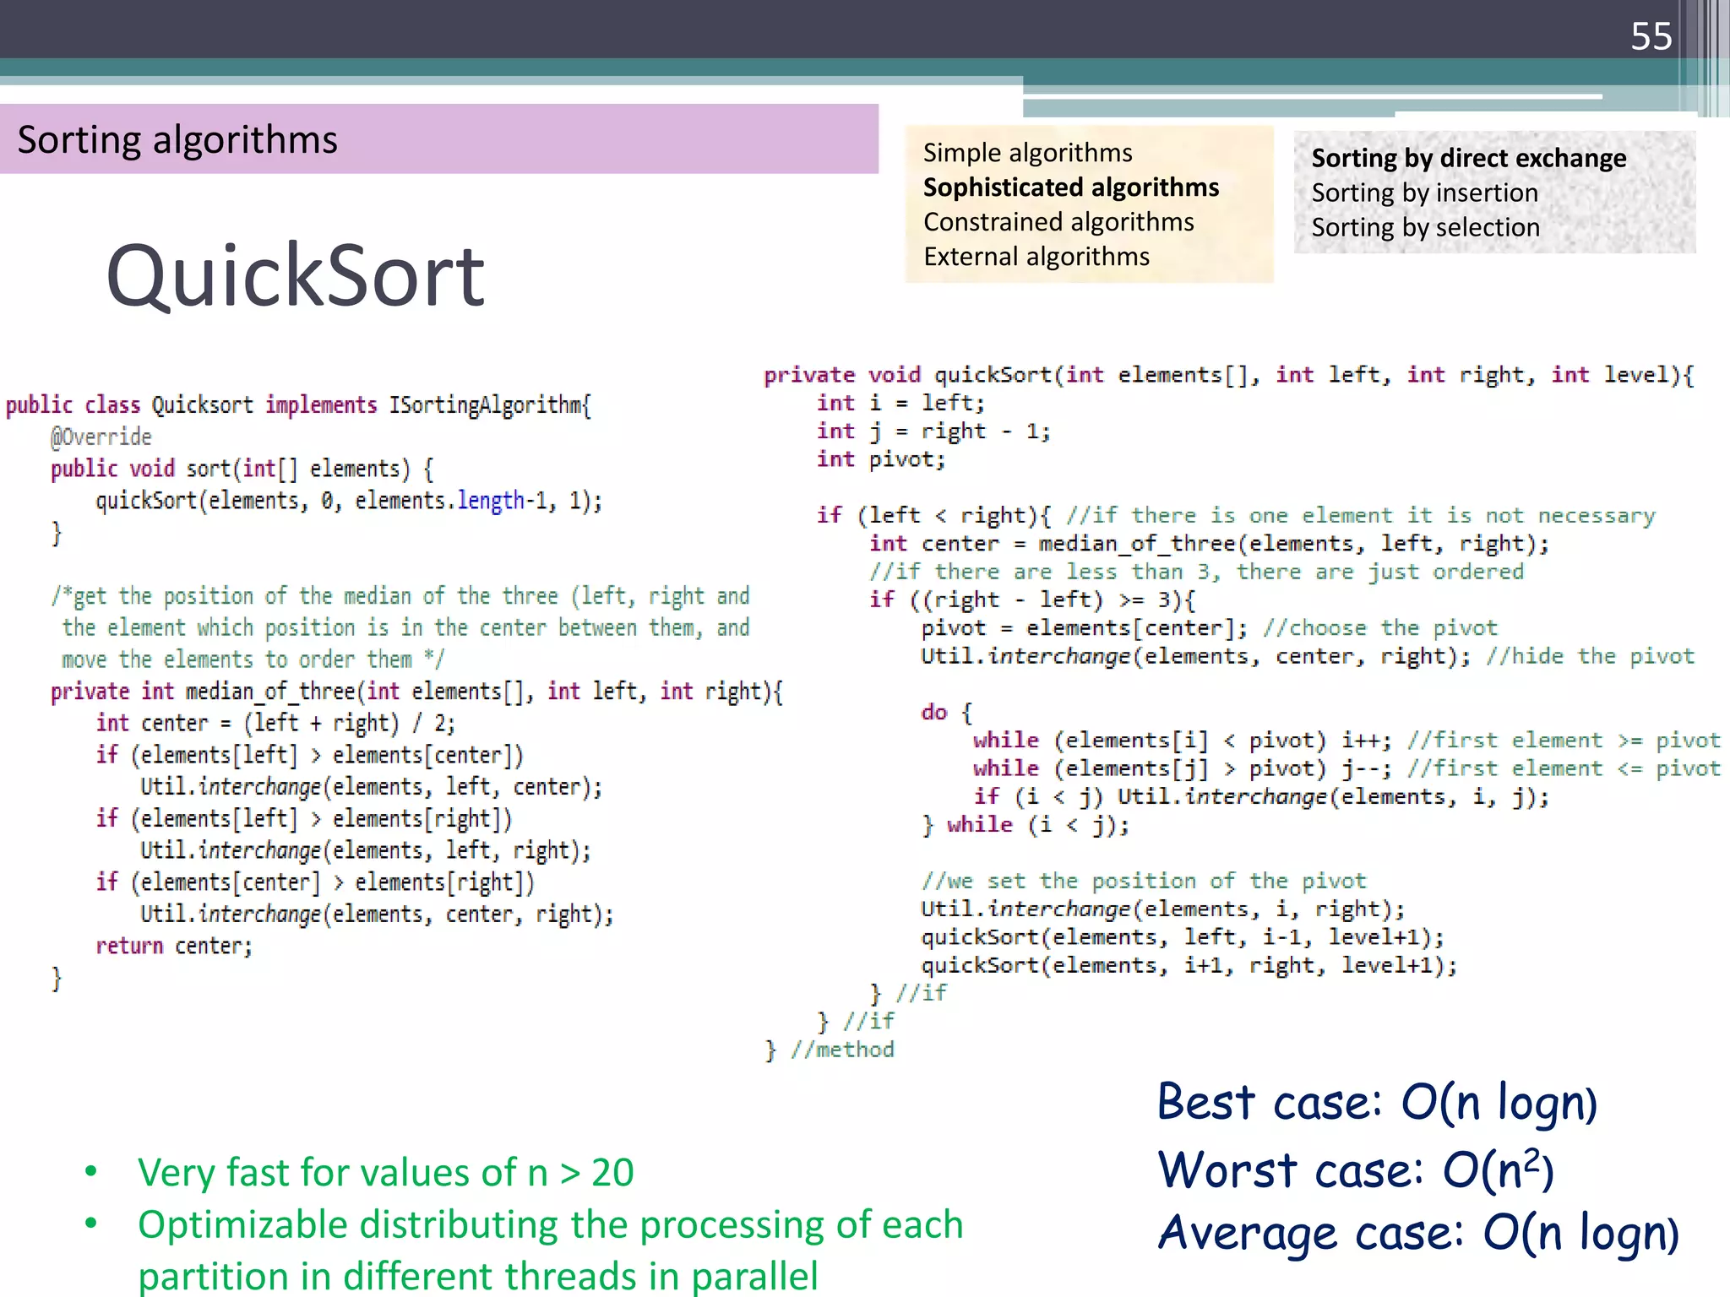Click the @Override annotation in code
This screenshot has width=1730, height=1297.
(x=101, y=437)
